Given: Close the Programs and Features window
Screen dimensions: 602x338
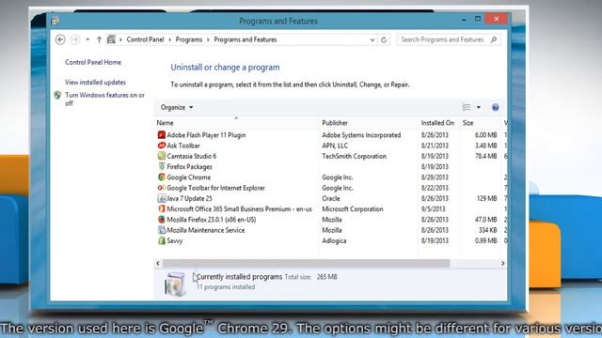Looking at the screenshot, I should [x=497, y=19].
